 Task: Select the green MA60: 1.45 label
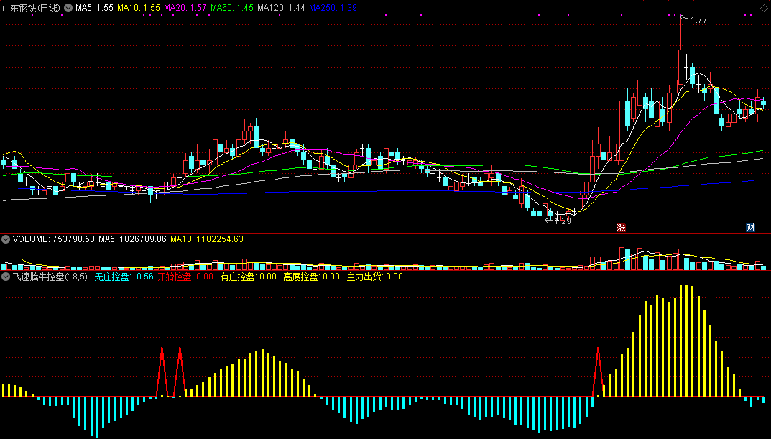pos(232,8)
